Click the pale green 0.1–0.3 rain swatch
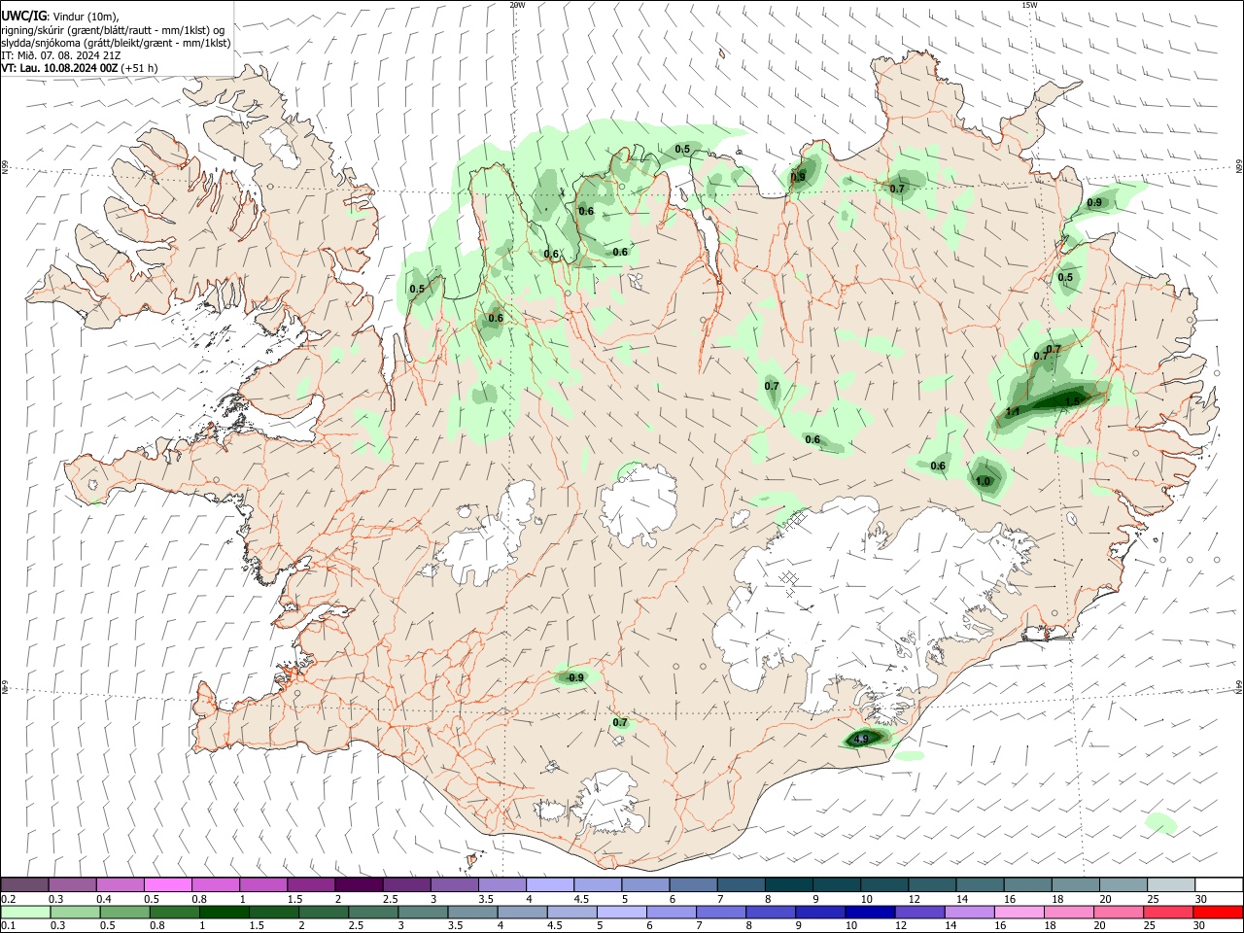The width and height of the screenshot is (1244, 933). 25,913
